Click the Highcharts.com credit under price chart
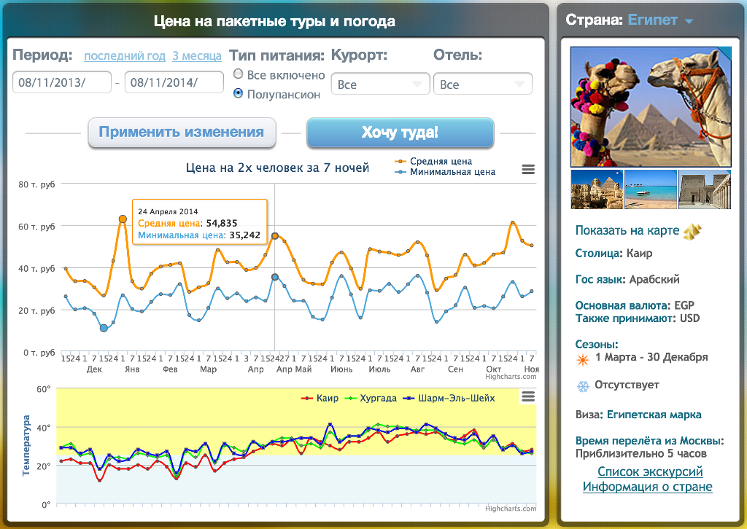 (511, 377)
